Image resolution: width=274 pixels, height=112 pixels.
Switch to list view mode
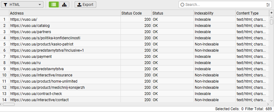point(54,5)
